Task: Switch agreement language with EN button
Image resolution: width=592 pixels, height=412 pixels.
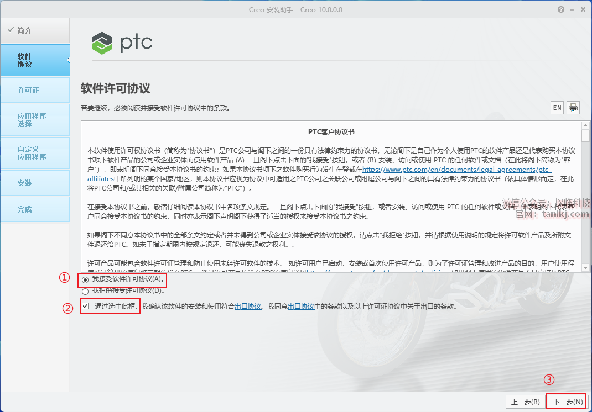Action: tap(557, 108)
